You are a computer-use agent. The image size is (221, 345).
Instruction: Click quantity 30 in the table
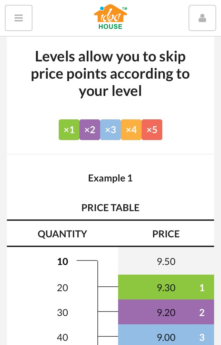[63, 313]
